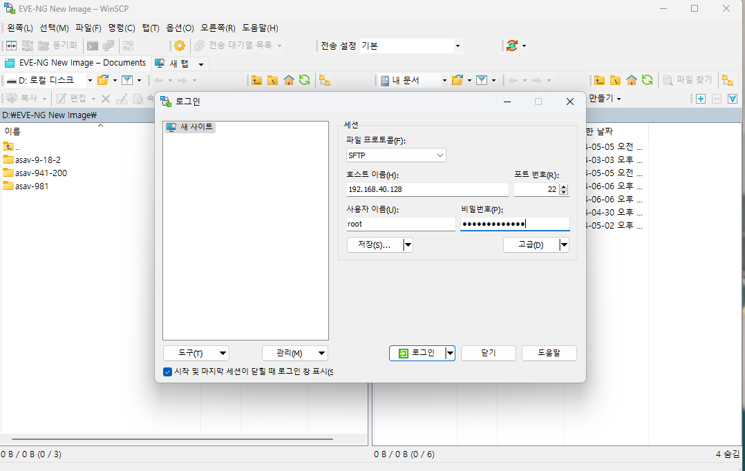745x471 pixels.
Task: Click home directory icon in D: local panel toolbar
Action: click(x=288, y=80)
